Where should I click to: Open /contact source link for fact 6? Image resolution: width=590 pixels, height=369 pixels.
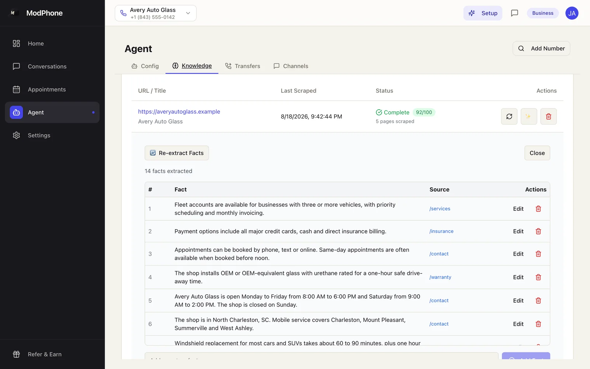439,324
